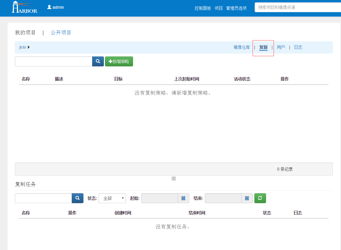Open the 结束 date calendar picker
This screenshot has height=250, width=341.
[247, 198]
